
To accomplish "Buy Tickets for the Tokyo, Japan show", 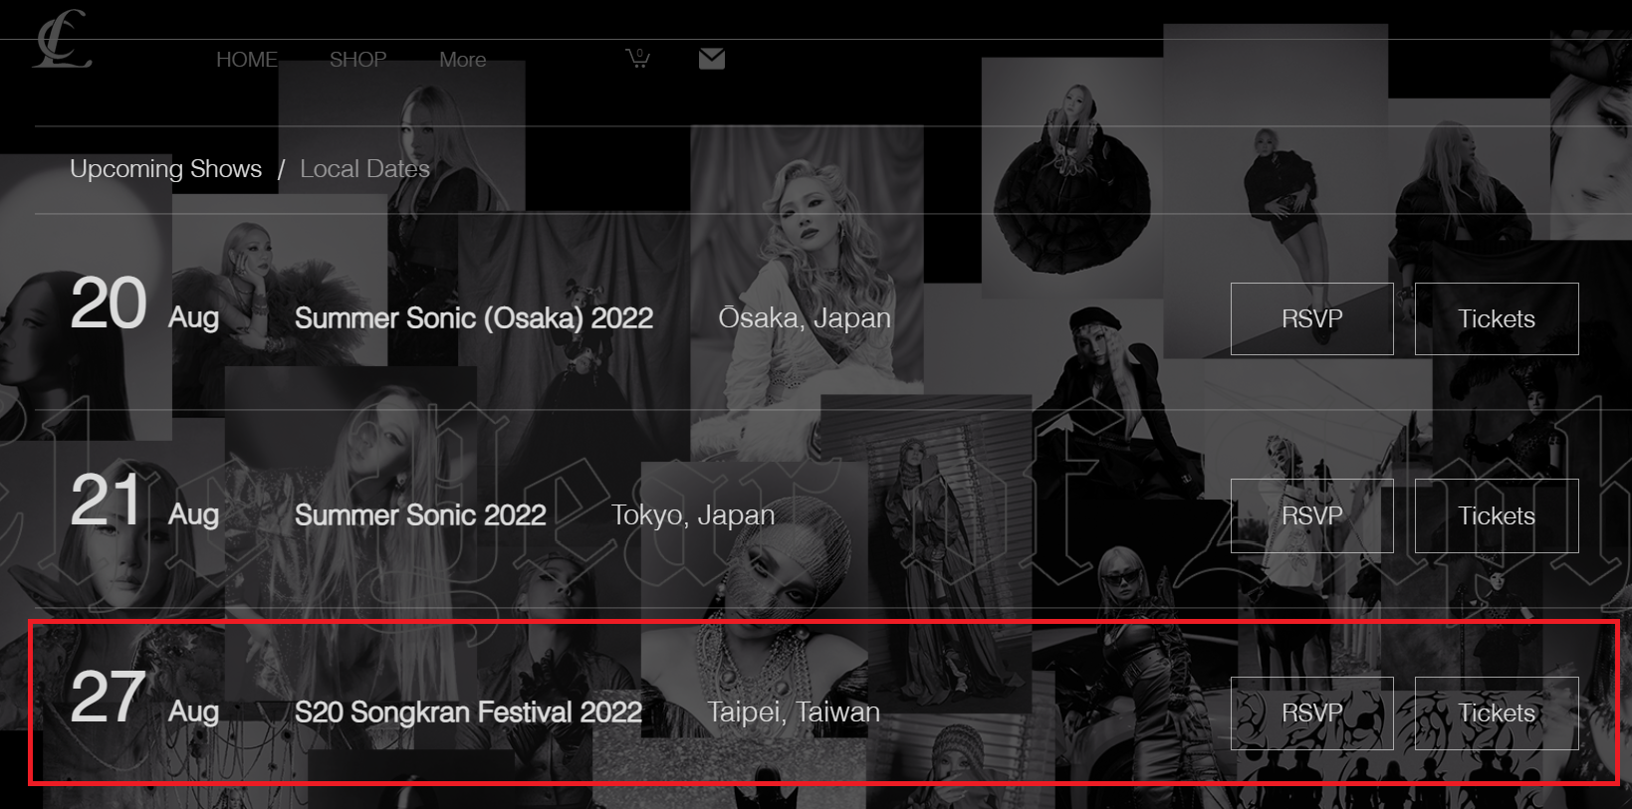I will (1497, 515).
